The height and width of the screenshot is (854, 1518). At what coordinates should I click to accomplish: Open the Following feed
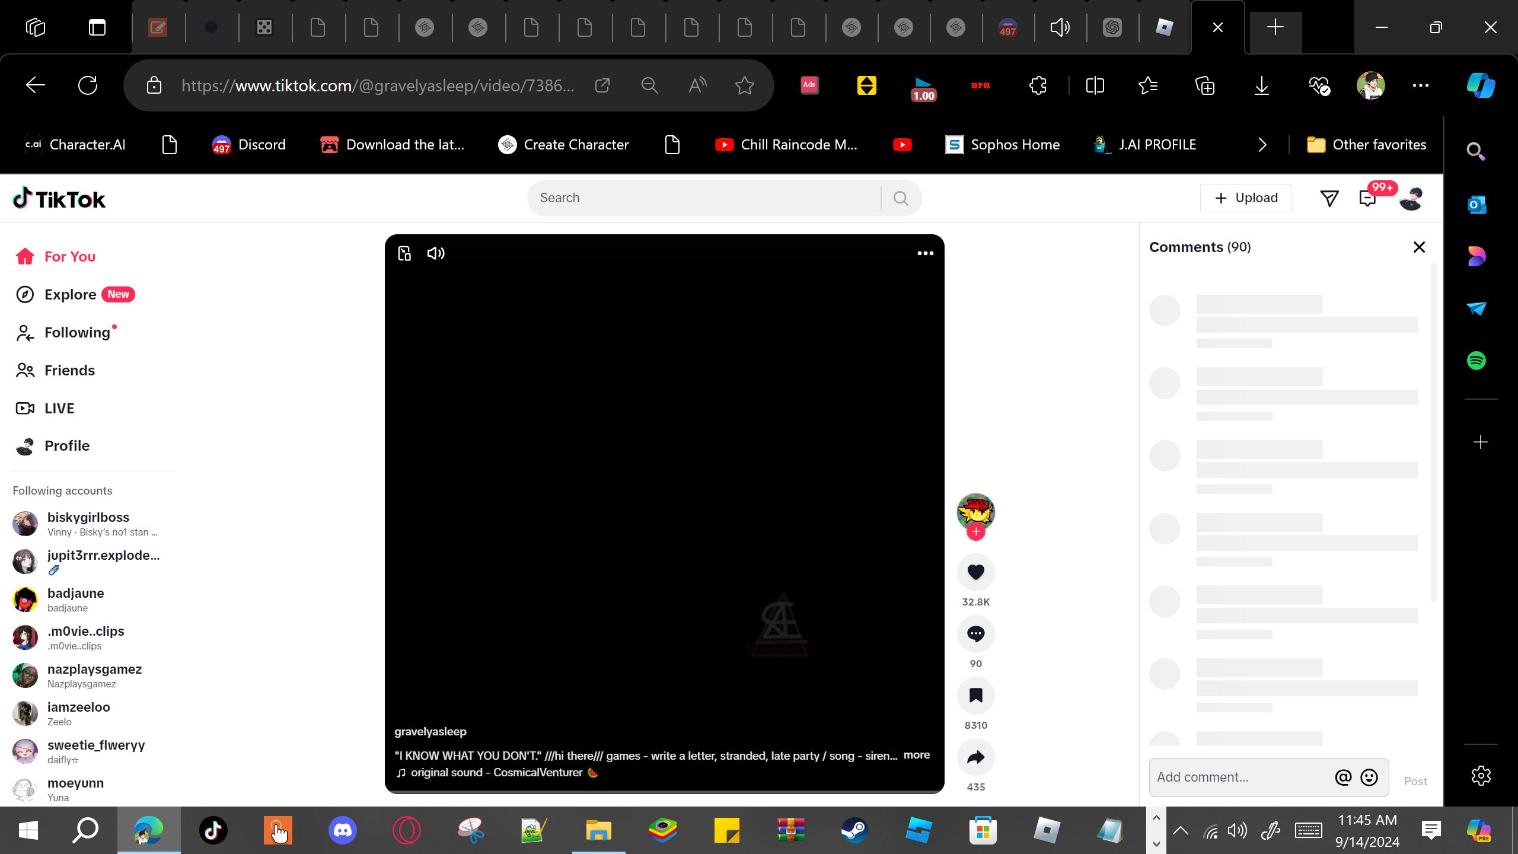coord(77,332)
